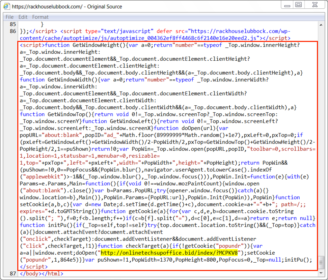Viewport: 328px width, 280px height.
Task: Click the popURL="about:blank" text
Action: coord(51,135)
